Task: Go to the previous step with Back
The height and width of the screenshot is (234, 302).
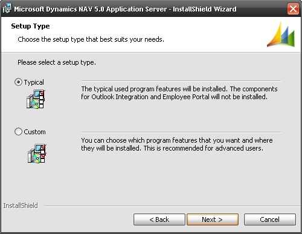Action: tap(159, 219)
